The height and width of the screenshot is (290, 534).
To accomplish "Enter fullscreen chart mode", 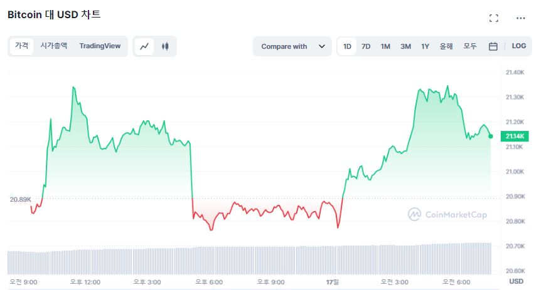I will [493, 18].
